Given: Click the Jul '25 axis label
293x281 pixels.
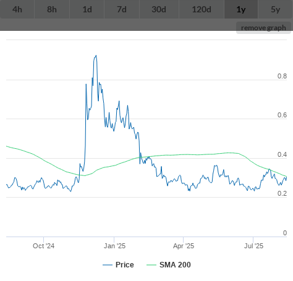Looking at the screenshot, I should point(253,246).
